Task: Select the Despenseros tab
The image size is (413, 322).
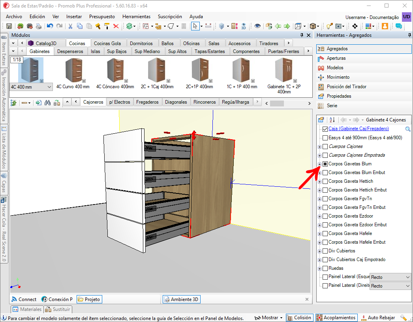Action: 70,51
